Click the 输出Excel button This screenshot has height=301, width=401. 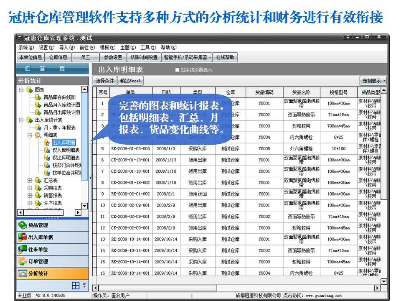[x=130, y=81]
